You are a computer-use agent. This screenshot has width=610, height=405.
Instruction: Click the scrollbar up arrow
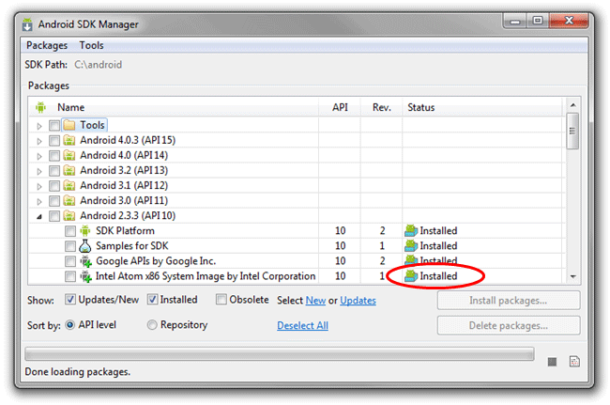(x=572, y=105)
